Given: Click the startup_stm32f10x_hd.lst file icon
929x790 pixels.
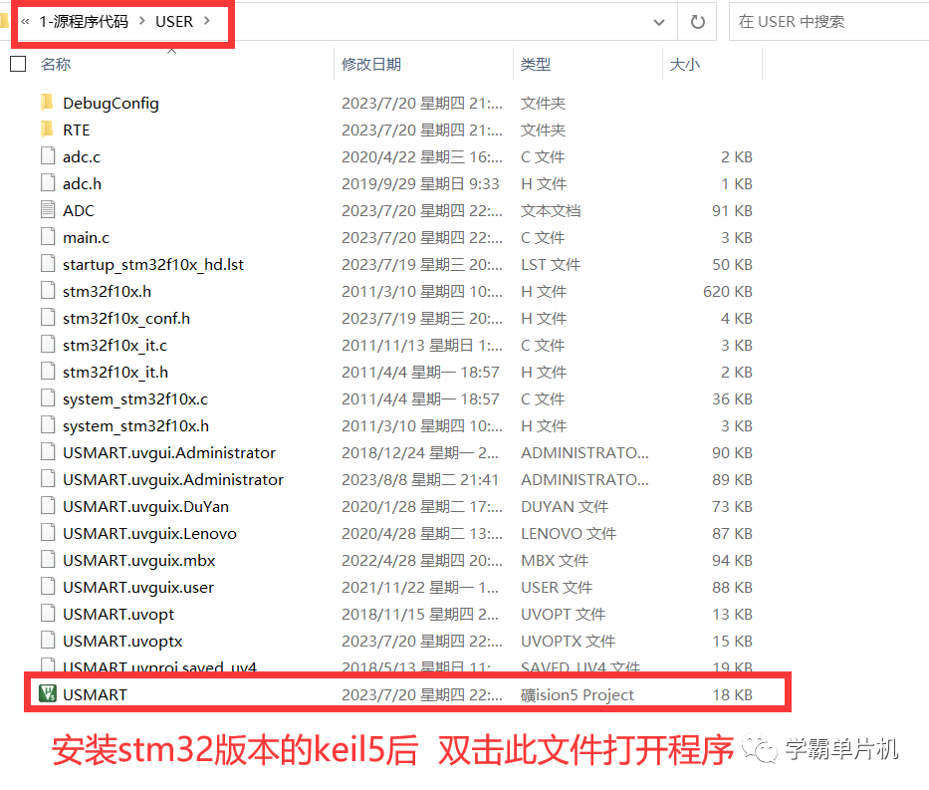Looking at the screenshot, I should pos(48,264).
